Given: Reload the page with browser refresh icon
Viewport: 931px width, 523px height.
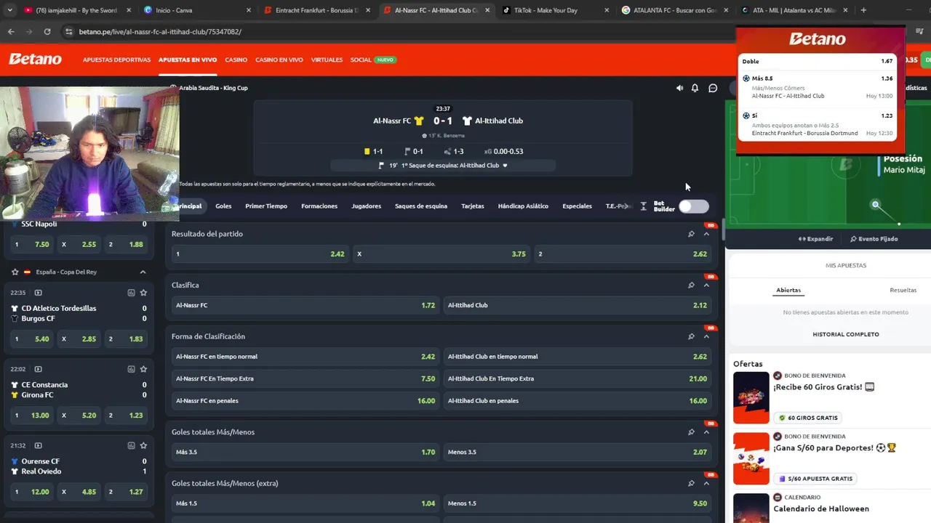Looking at the screenshot, I should click(x=47, y=32).
